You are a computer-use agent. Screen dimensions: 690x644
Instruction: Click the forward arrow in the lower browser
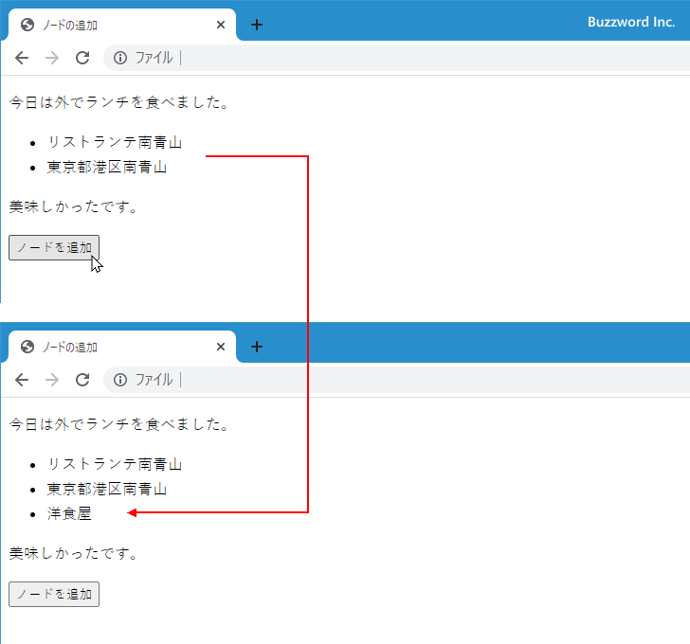(x=52, y=380)
